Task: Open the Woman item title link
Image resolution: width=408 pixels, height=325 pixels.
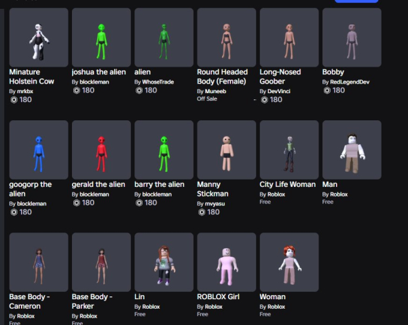Action: coord(272,297)
